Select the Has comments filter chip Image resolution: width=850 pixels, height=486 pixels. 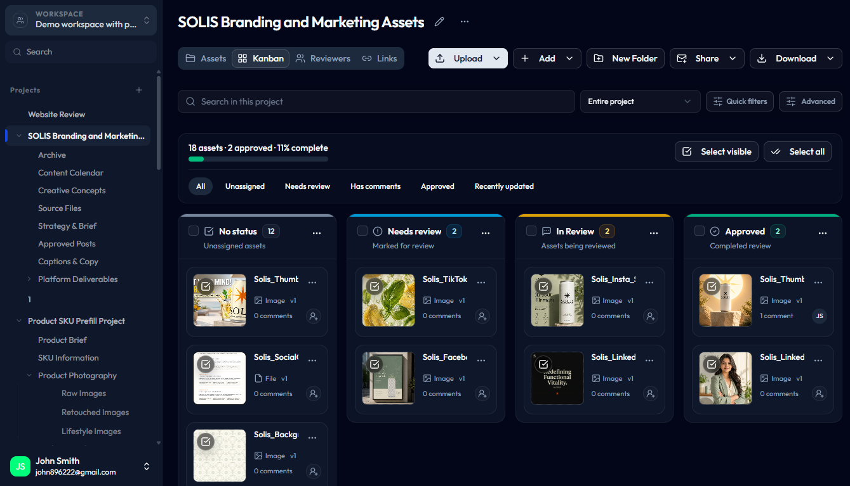pos(376,186)
